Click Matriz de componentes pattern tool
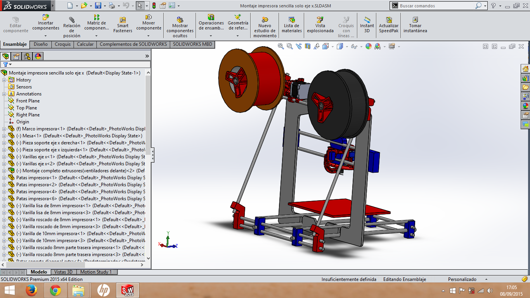Image resolution: width=530 pixels, height=298 pixels. 97,23
